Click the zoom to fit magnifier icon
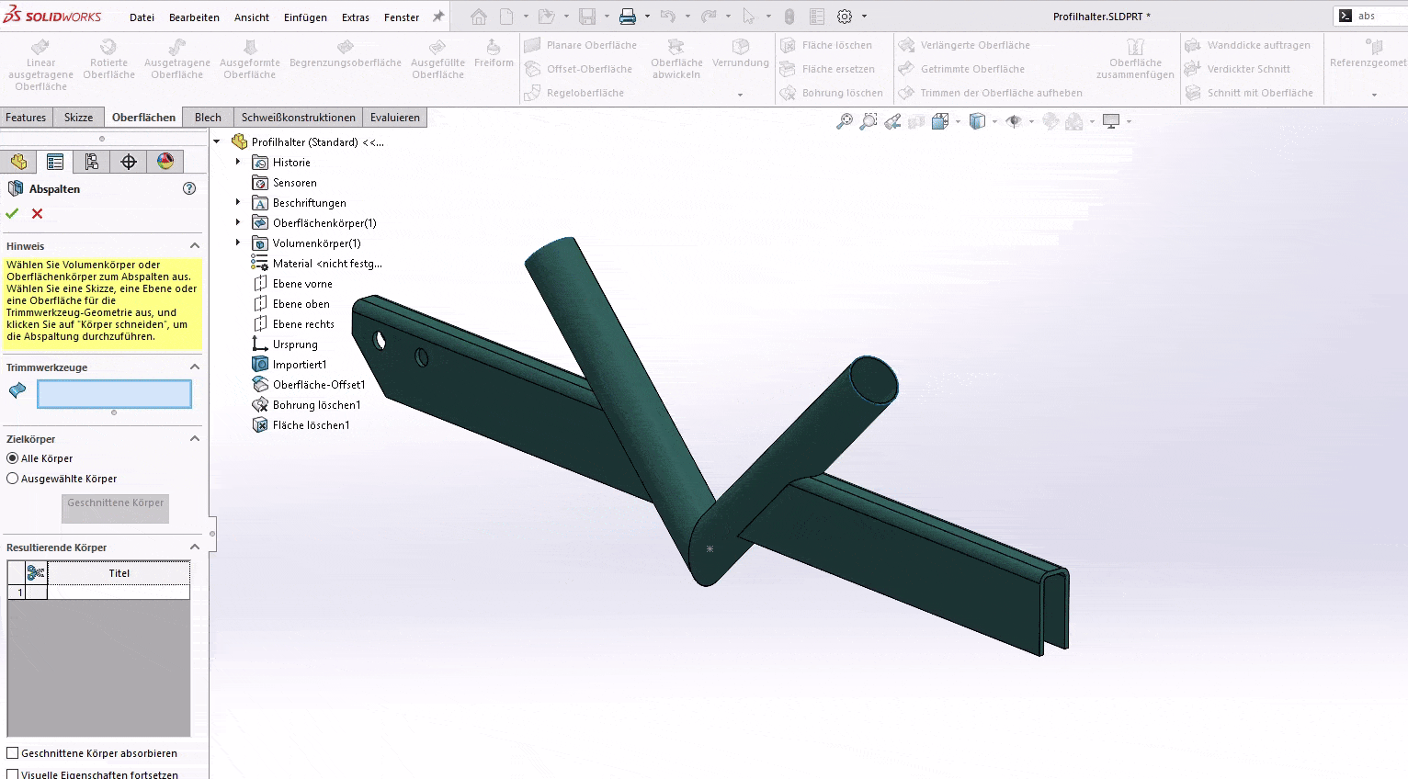Image resolution: width=1408 pixels, height=779 pixels. pyautogui.click(x=844, y=121)
